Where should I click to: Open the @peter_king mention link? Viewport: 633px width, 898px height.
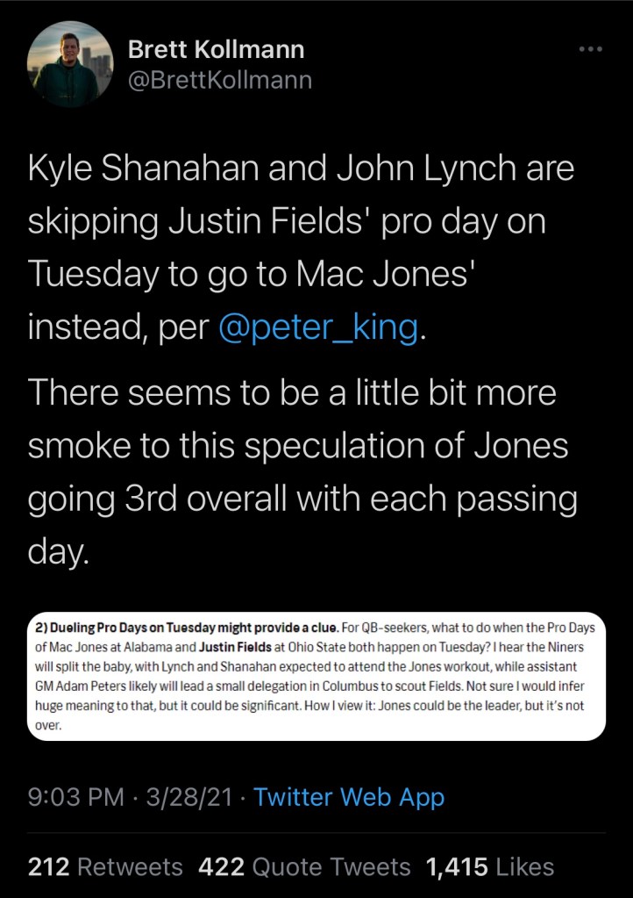(318, 327)
